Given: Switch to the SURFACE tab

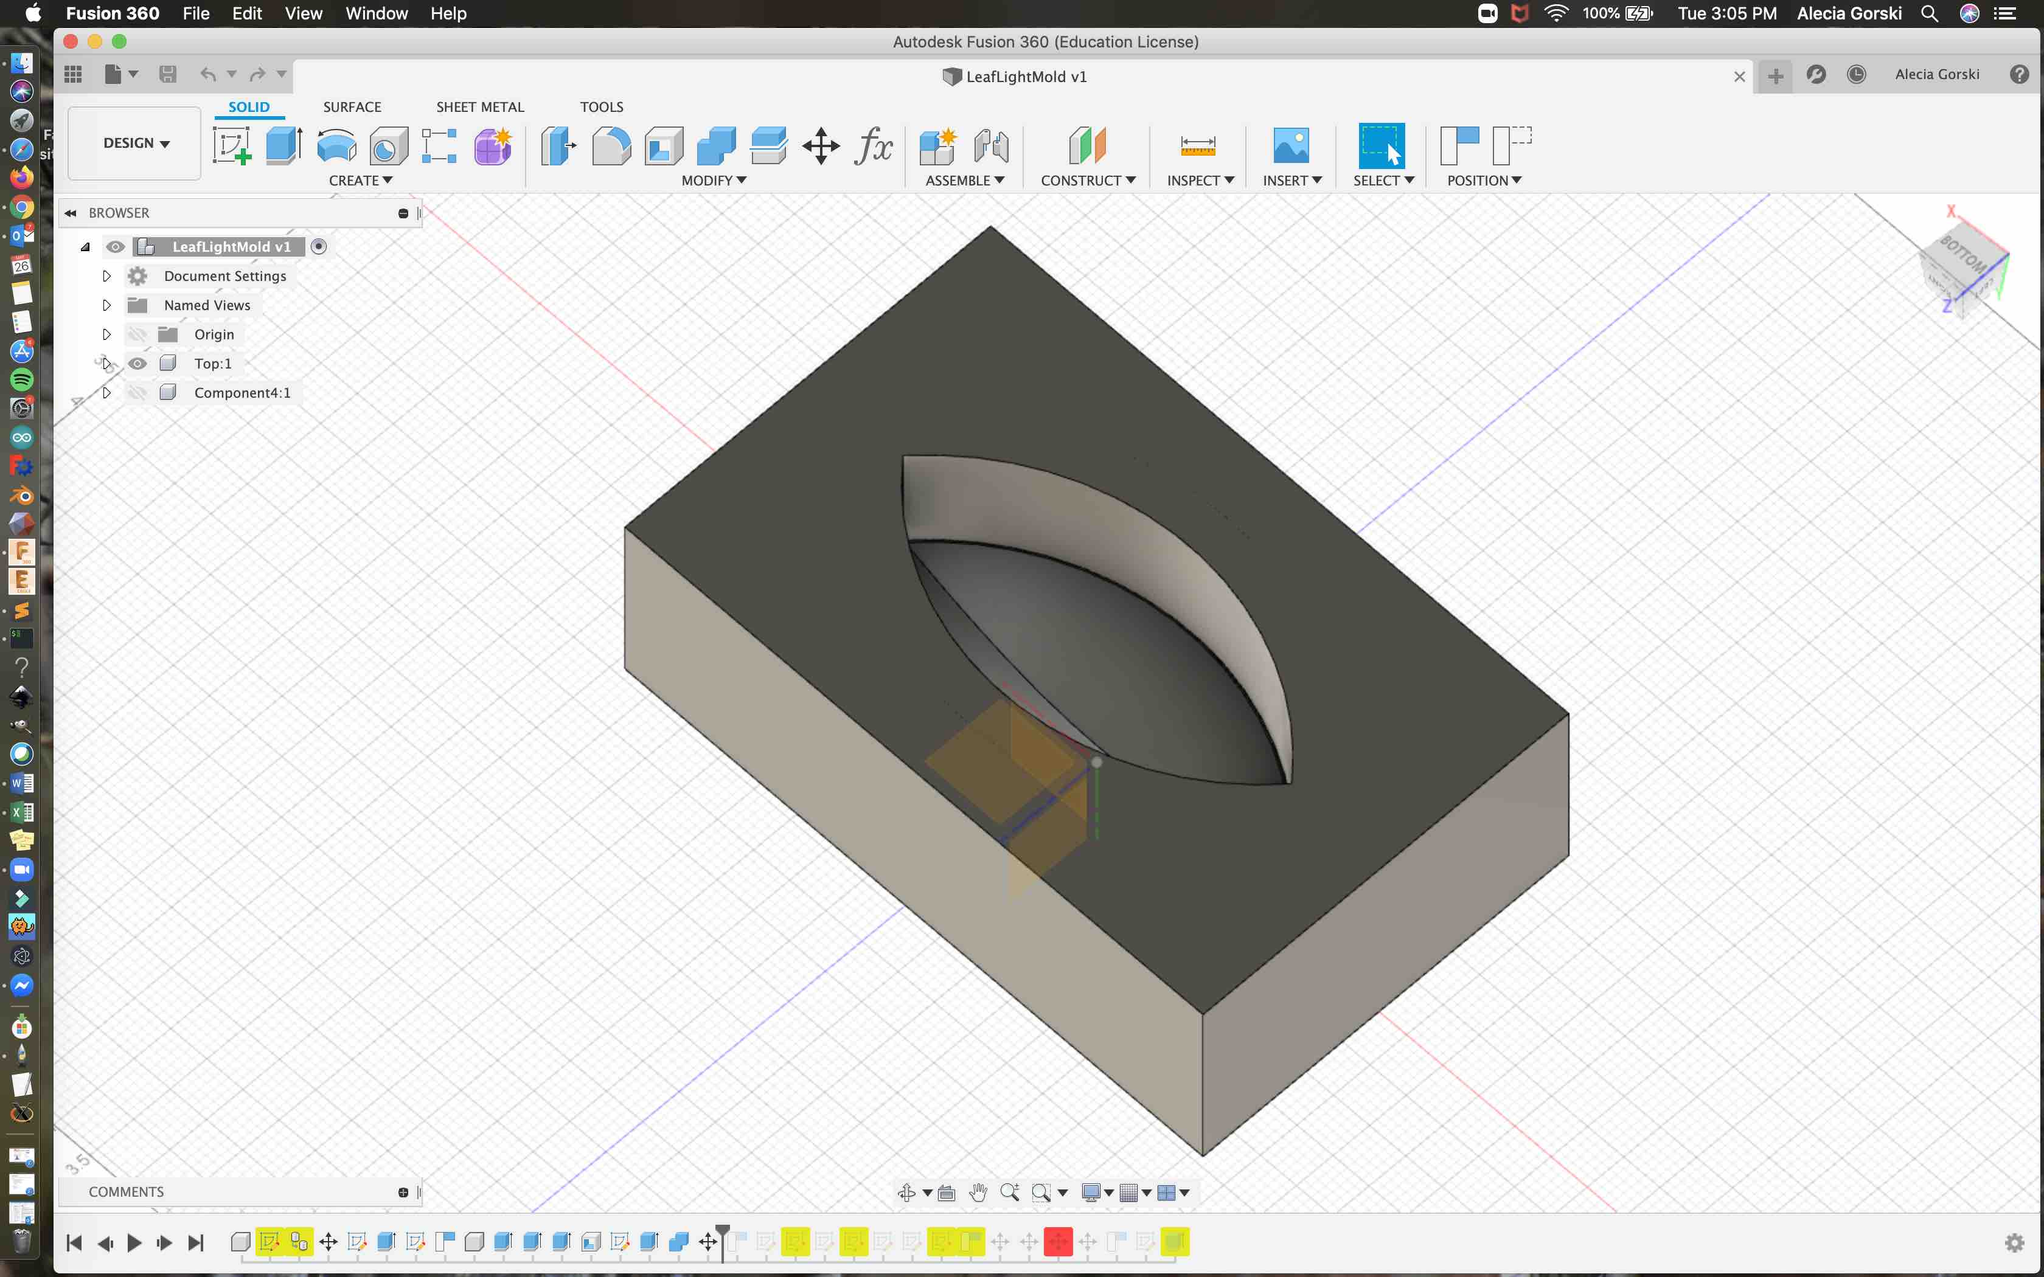Looking at the screenshot, I should tap(352, 106).
